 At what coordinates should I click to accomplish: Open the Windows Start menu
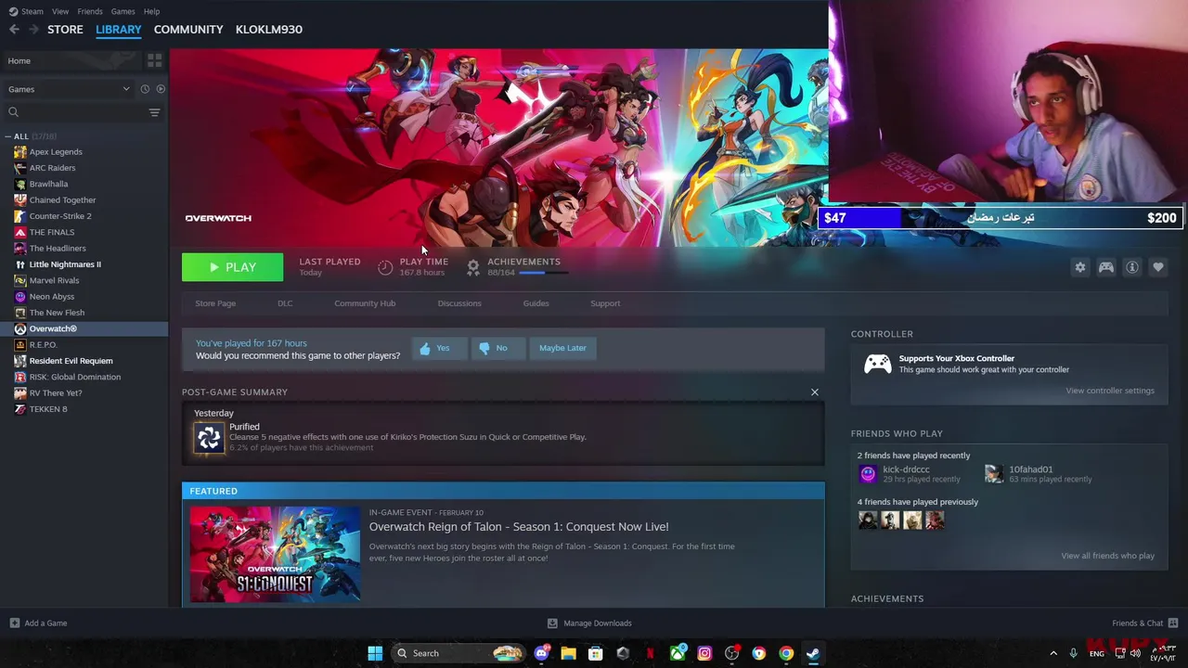[375, 653]
